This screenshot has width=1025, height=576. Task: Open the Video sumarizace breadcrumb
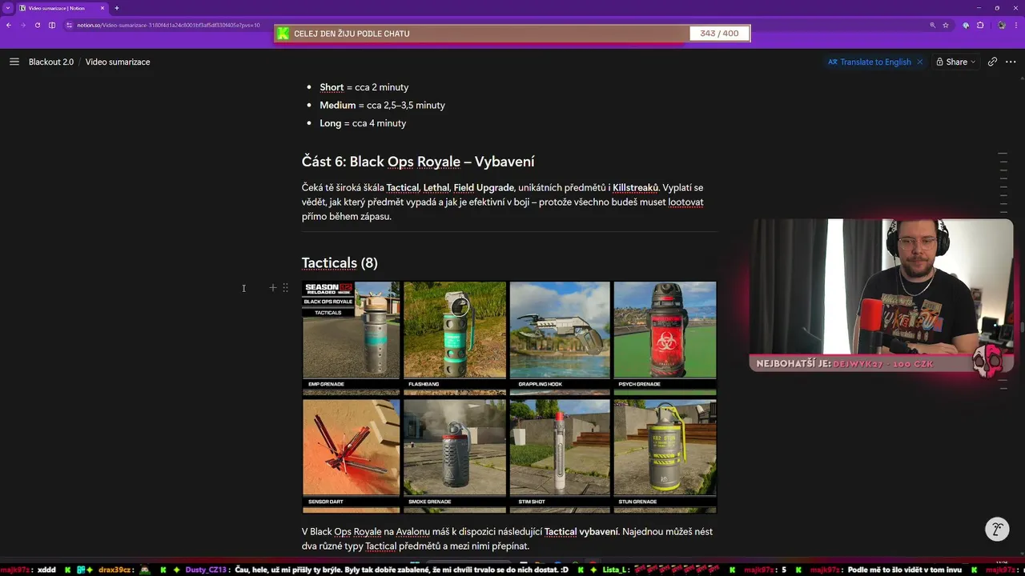(118, 62)
